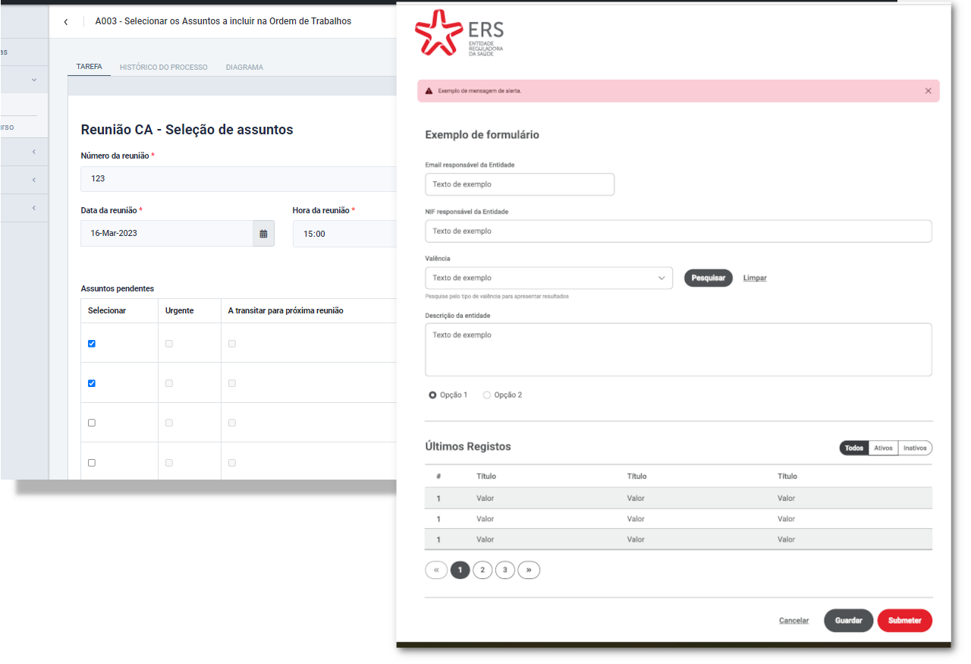
Task: Click the Cancelar link
Action: (x=793, y=621)
